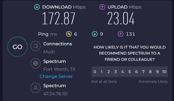Choose rating 3 for Spectrum
The image size is (174, 101).
(115, 72)
